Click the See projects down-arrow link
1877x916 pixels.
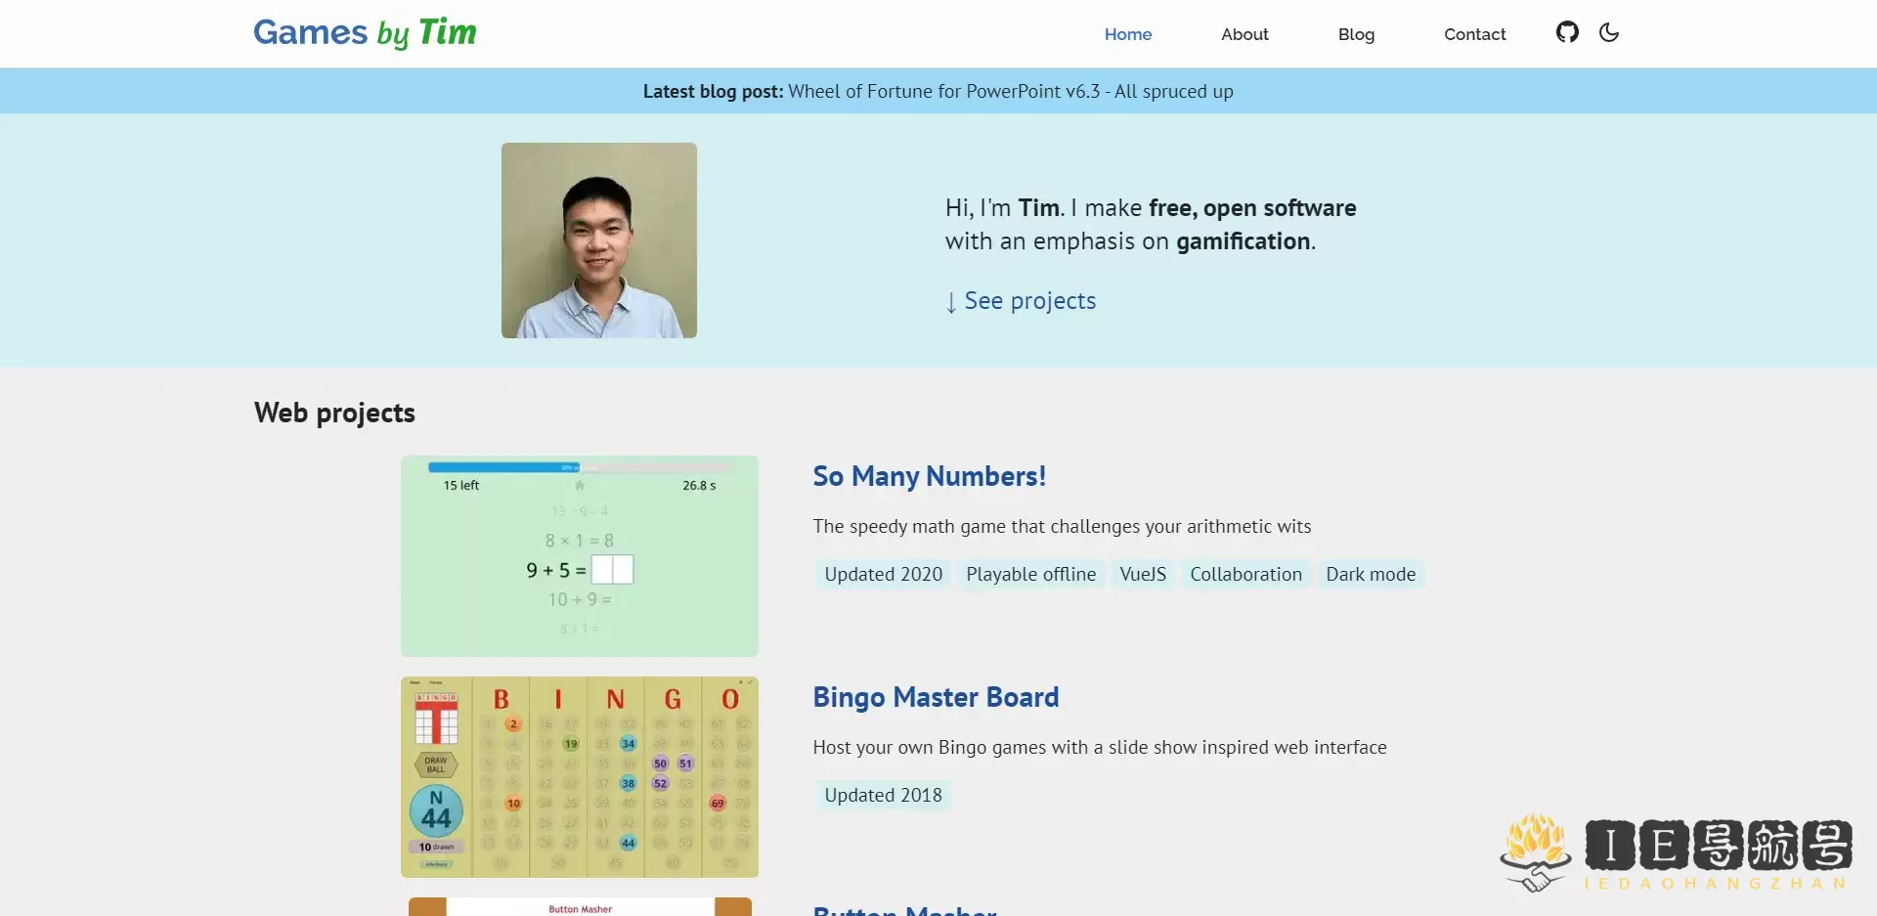tap(1021, 301)
